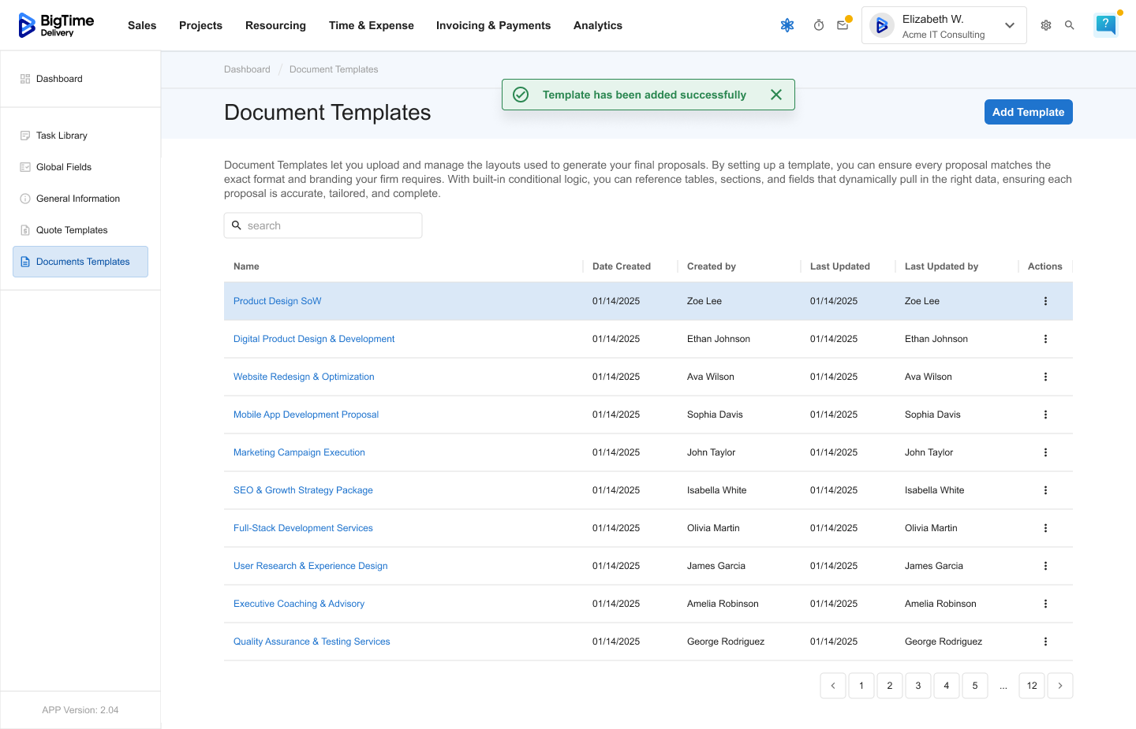Open the settings gear icon
The height and width of the screenshot is (729, 1136).
pyautogui.click(x=1046, y=25)
